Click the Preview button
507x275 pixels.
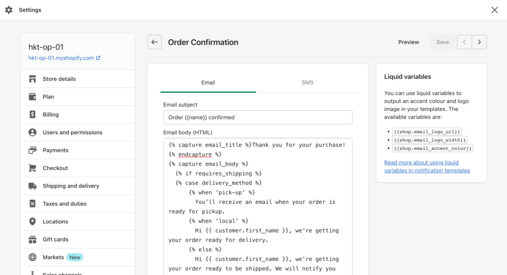click(408, 42)
